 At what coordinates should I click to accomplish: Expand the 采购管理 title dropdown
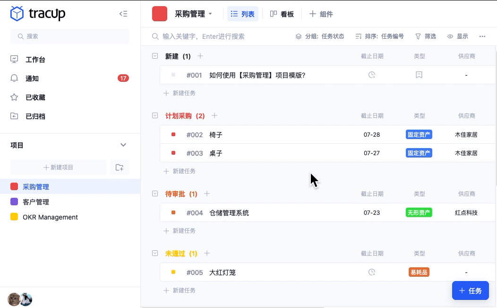point(210,14)
